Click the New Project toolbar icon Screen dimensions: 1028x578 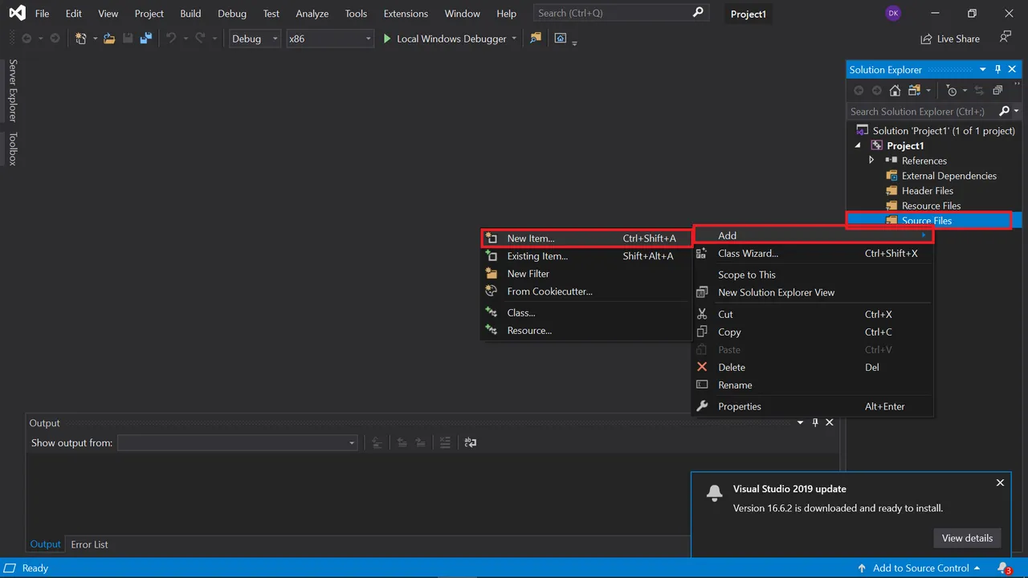(x=80, y=39)
